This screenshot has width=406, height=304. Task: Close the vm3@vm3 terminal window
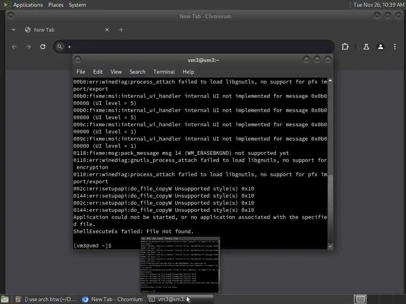[328, 60]
